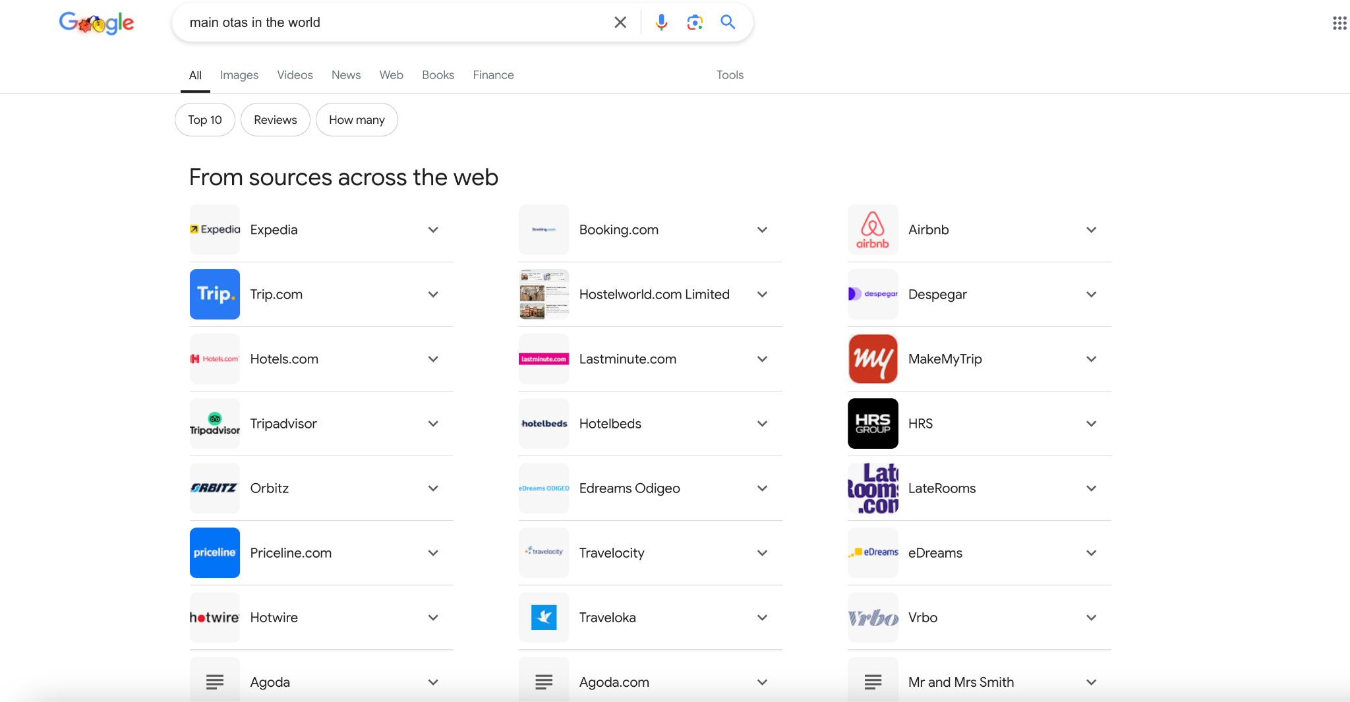Select the Top 10 filter chip
The width and height of the screenshot is (1350, 702).
click(204, 120)
